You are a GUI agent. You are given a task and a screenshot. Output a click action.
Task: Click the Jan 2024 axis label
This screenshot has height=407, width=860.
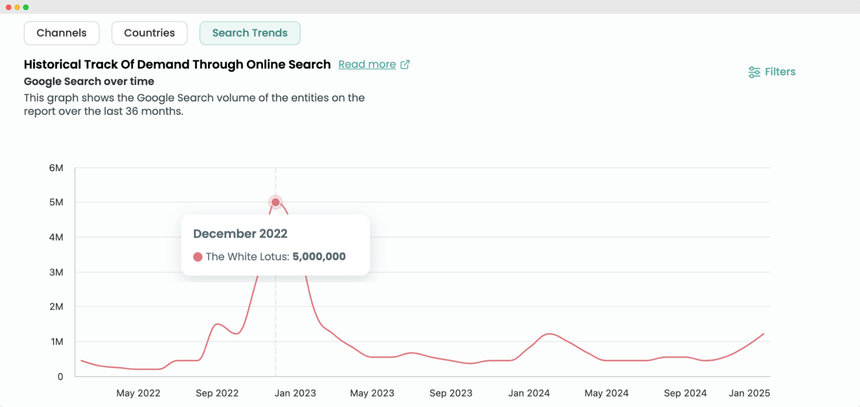tap(529, 393)
